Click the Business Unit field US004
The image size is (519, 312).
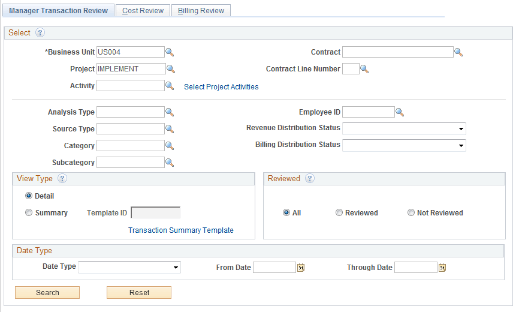pyautogui.click(x=131, y=52)
